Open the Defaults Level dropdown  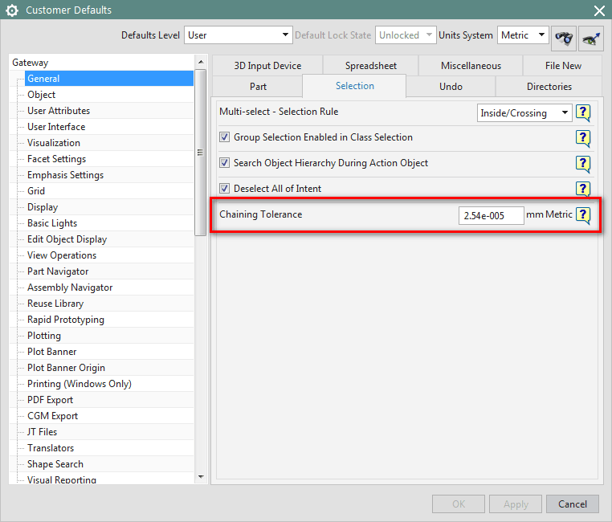(238, 35)
